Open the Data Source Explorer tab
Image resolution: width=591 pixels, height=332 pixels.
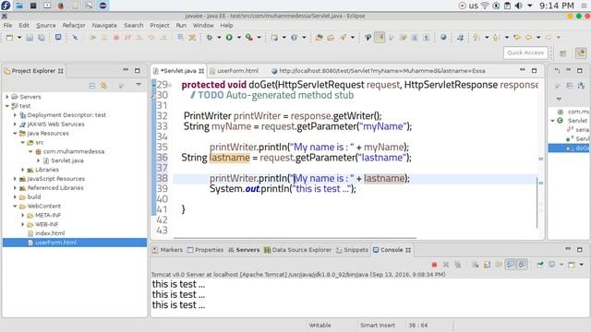tap(297, 250)
